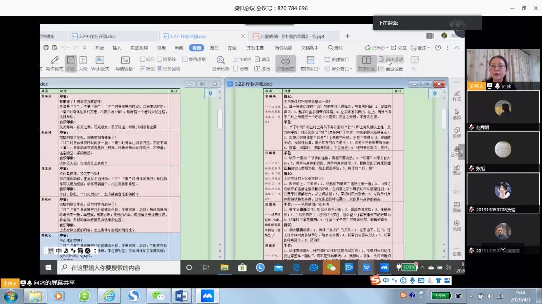
Task: Click the 显示比例 zoom ratio icon
Action: coord(220,63)
